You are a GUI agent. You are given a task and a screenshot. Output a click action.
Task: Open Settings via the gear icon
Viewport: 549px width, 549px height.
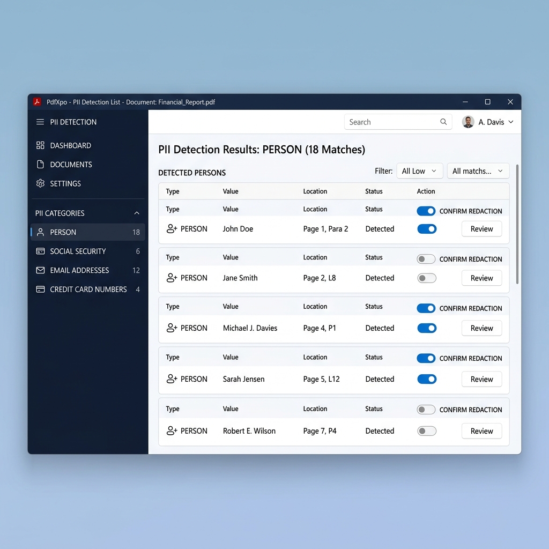(x=40, y=183)
